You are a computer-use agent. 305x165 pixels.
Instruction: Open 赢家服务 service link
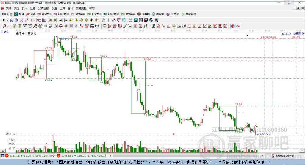click(189, 14)
